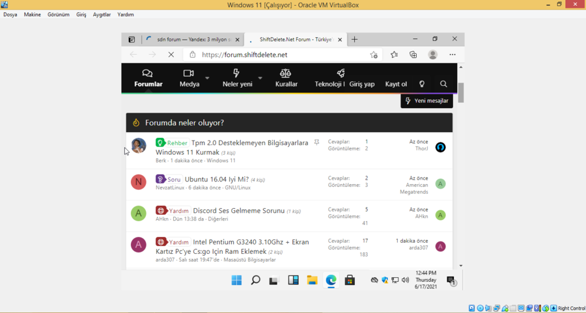Image resolution: width=586 pixels, height=313 pixels.
Task: Click the Edge tab actions menu icon
Action: (132, 39)
